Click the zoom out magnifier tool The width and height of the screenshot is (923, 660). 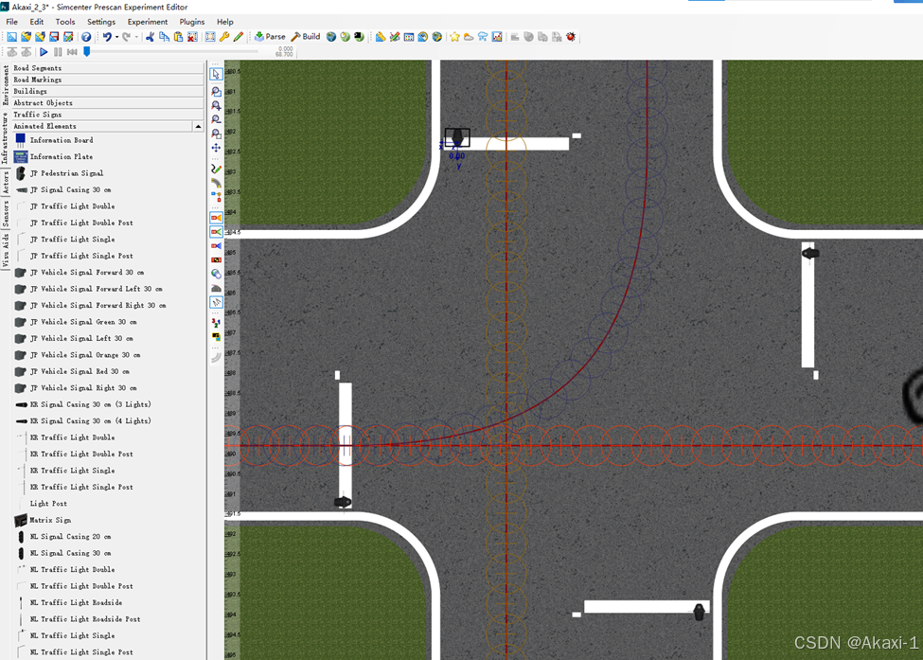(x=216, y=119)
